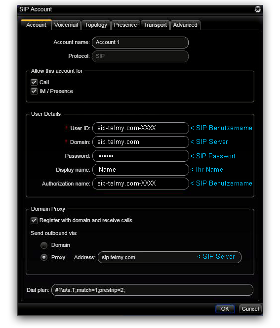The width and height of the screenshot is (280, 328).
Task: Click the 'Dial plan:' label
Action: tap(38, 290)
